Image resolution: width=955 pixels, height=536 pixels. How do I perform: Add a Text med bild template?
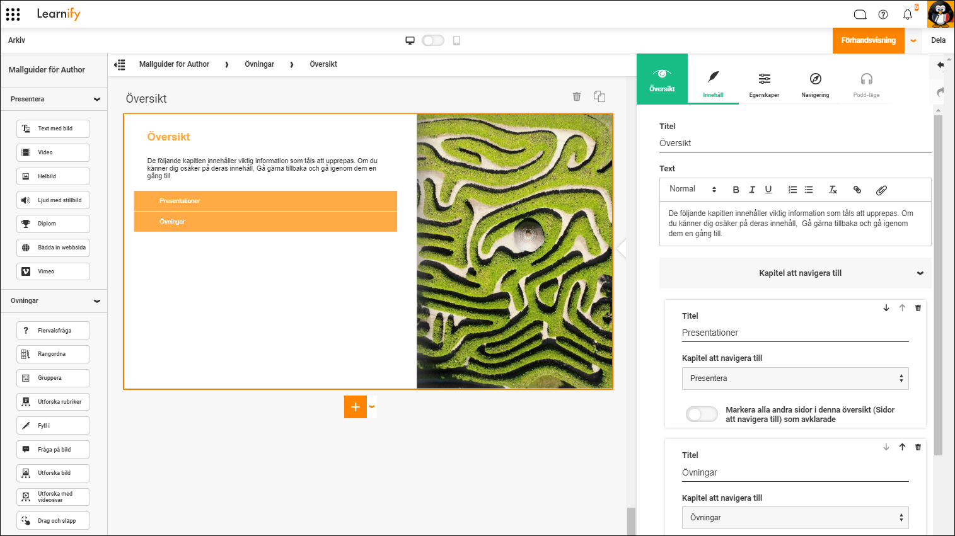[x=53, y=128]
